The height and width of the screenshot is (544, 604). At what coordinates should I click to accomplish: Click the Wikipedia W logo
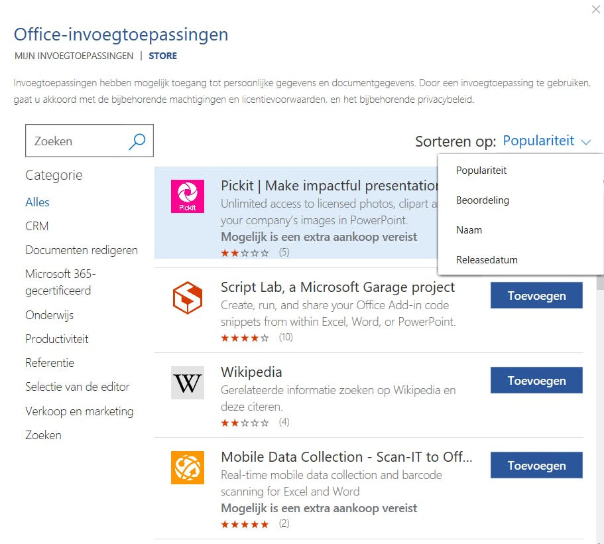click(188, 382)
